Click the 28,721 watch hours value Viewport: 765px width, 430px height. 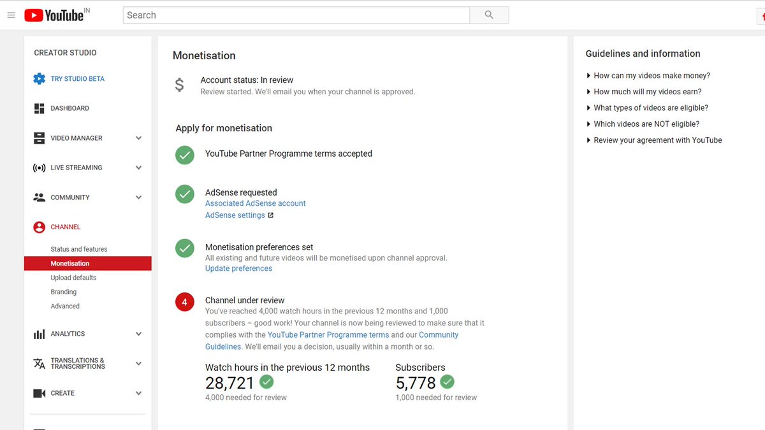coord(229,383)
